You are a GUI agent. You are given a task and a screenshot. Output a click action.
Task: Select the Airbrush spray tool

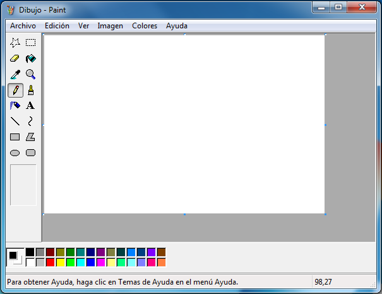point(15,106)
